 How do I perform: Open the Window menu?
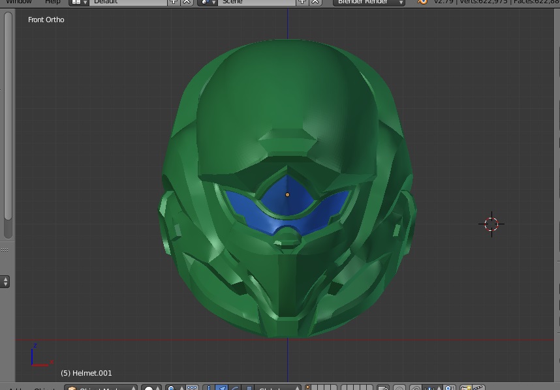(x=19, y=2)
